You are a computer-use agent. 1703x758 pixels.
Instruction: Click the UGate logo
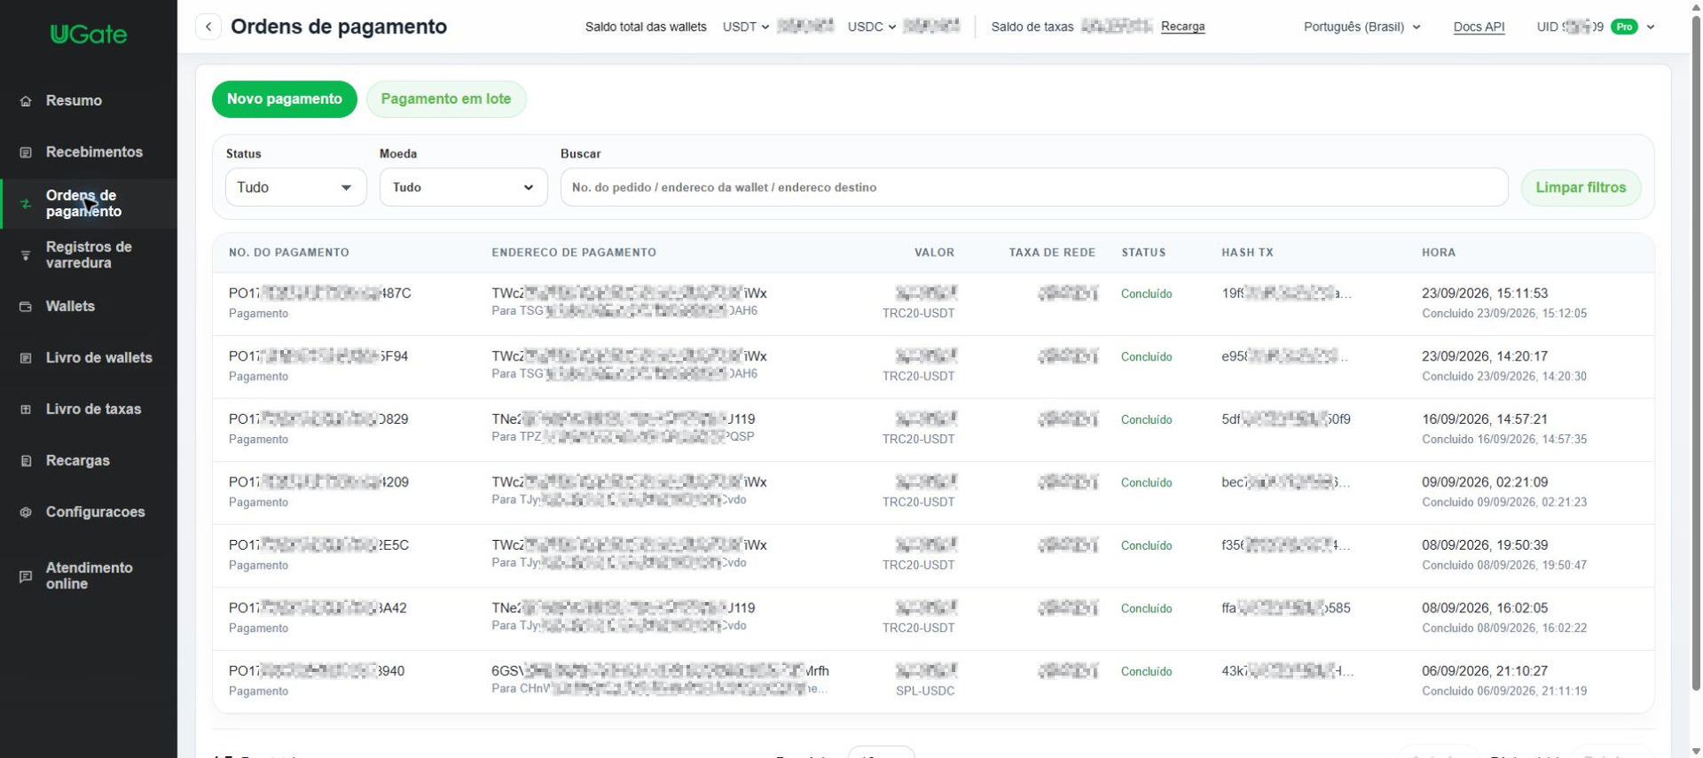(89, 35)
